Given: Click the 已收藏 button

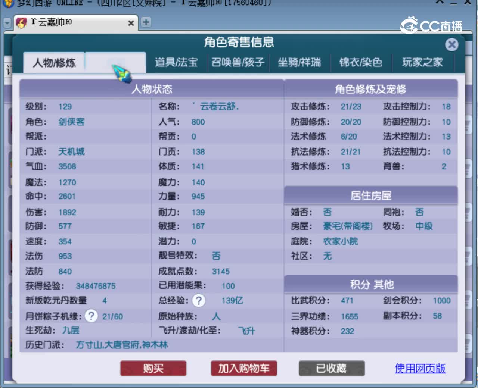Looking at the screenshot, I should click(x=331, y=369).
